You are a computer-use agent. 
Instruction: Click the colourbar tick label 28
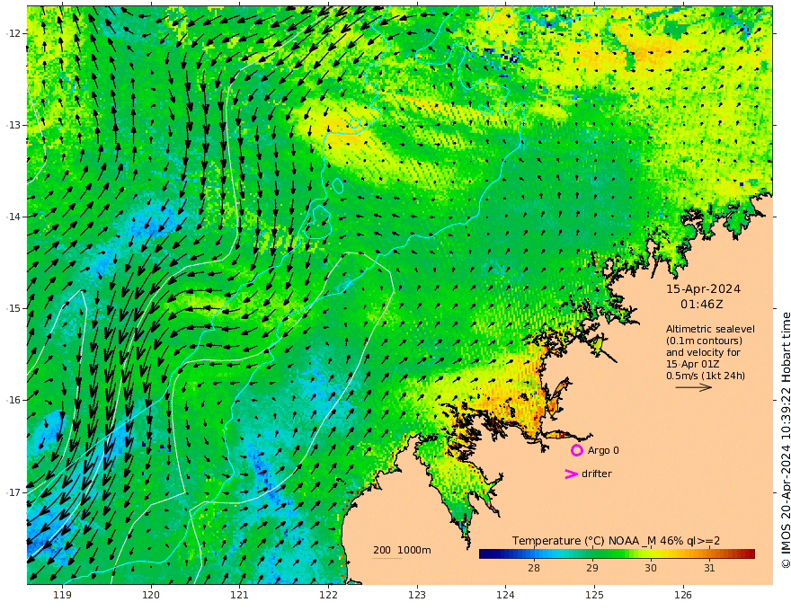tap(534, 568)
